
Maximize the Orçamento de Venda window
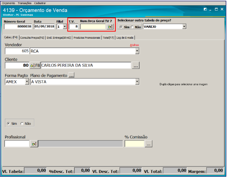216,9
